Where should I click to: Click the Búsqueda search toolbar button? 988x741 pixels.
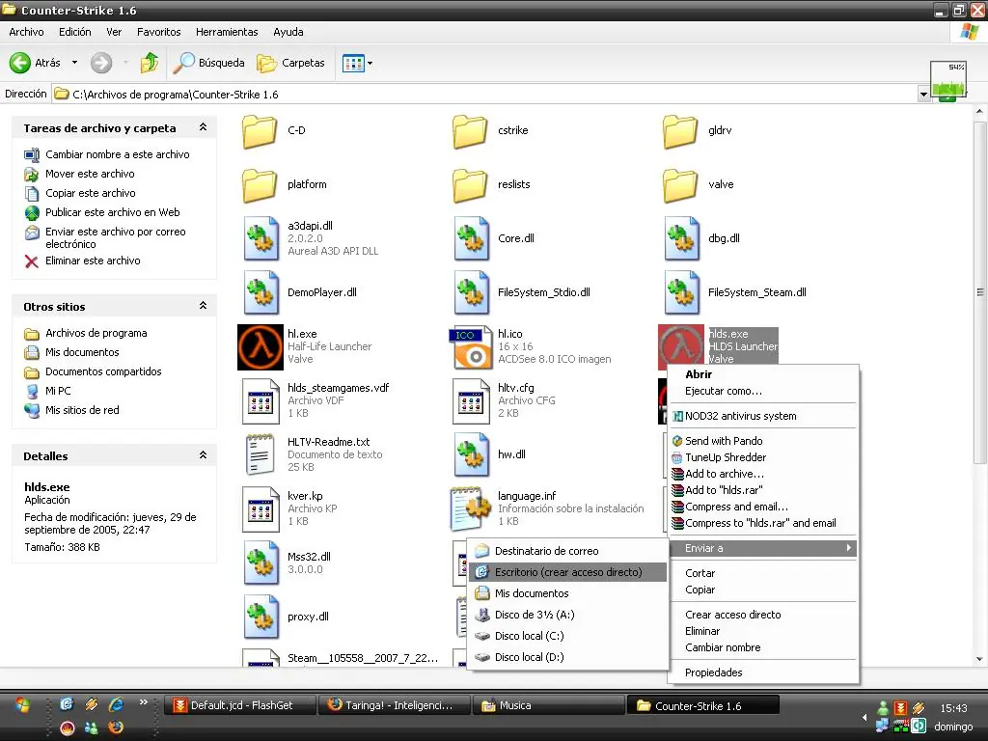[209, 63]
